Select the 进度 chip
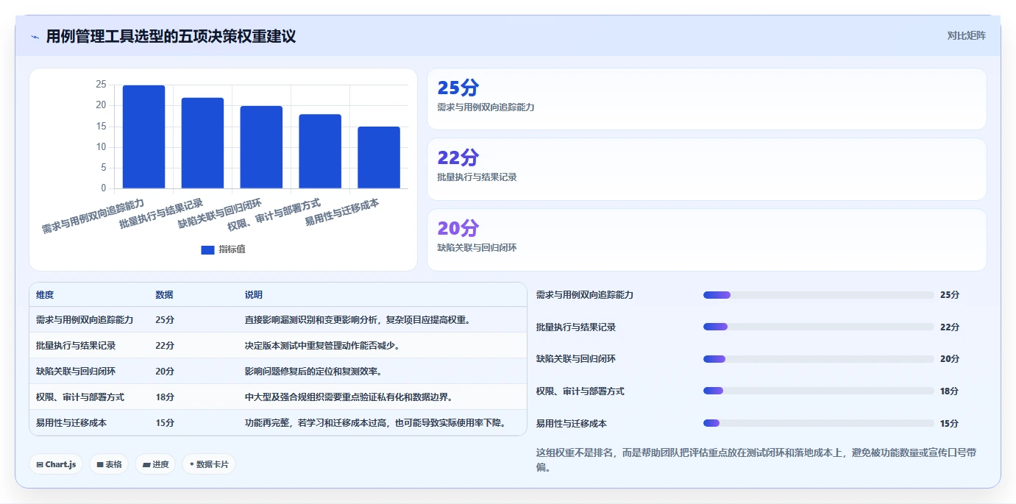Image resolution: width=1016 pixels, height=504 pixels. click(x=155, y=464)
